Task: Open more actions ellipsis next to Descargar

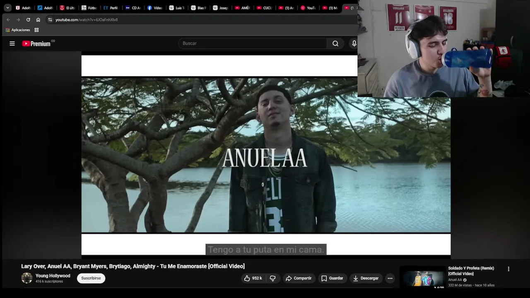Action: (x=390, y=278)
